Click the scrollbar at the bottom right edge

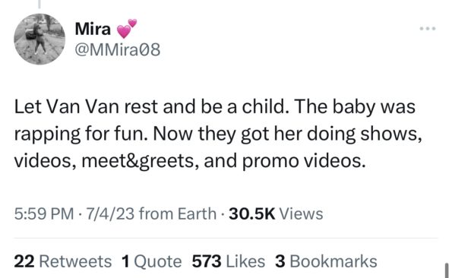click(447, 270)
